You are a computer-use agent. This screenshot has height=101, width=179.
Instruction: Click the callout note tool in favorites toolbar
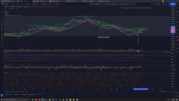(x=119, y=4)
